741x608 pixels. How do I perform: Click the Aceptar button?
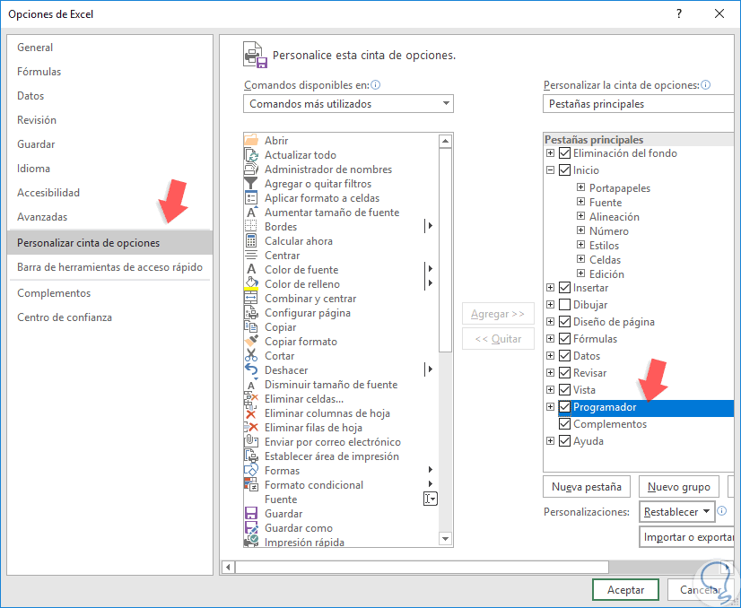click(x=625, y=589)
